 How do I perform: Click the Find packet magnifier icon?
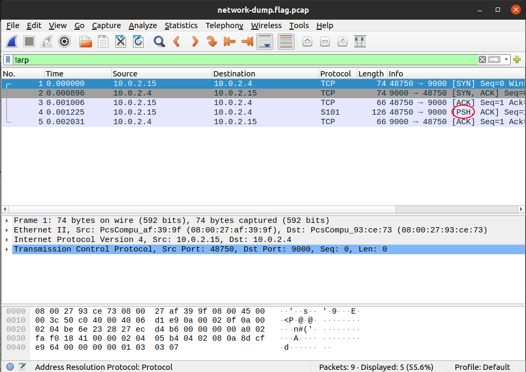click(159, 41)
